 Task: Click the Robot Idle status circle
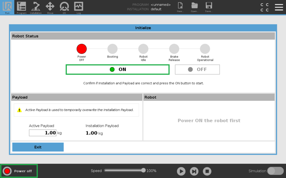click(x=143, y=49)
